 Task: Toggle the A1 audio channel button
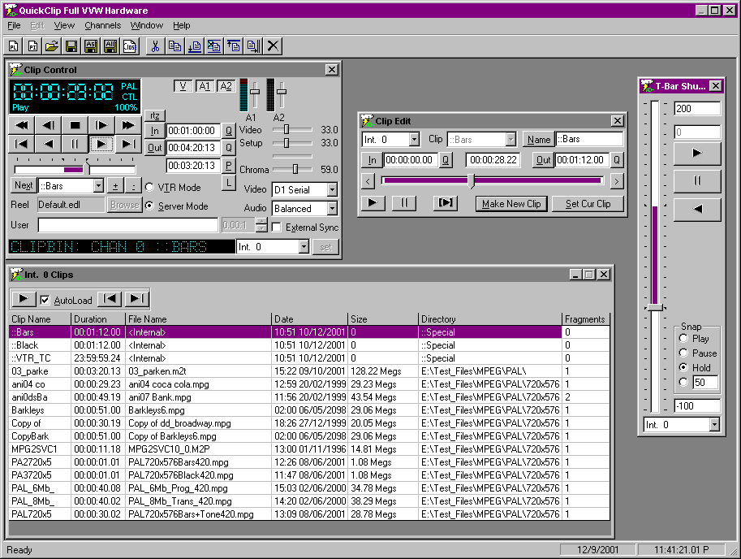coord(205,86)
